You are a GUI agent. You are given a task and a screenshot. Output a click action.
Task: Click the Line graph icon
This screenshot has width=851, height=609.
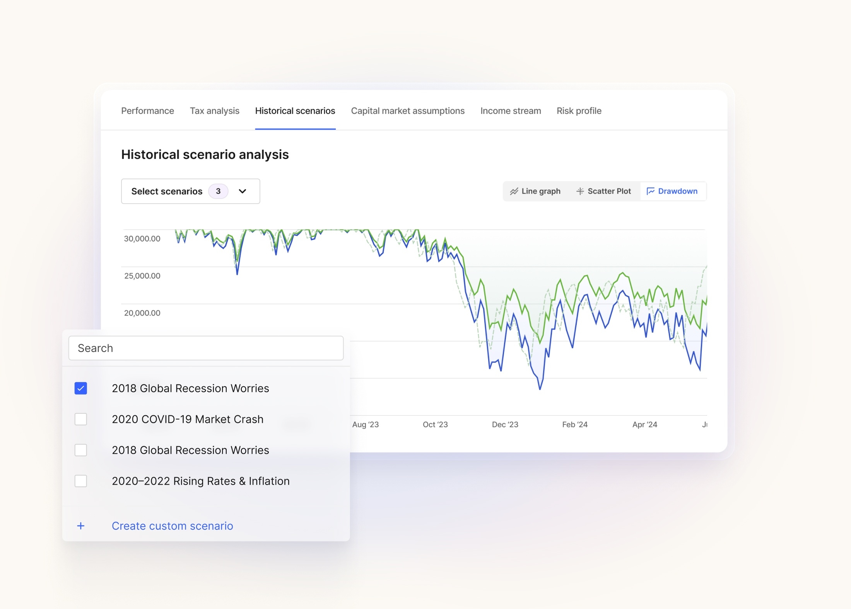(x=514, y=191)
